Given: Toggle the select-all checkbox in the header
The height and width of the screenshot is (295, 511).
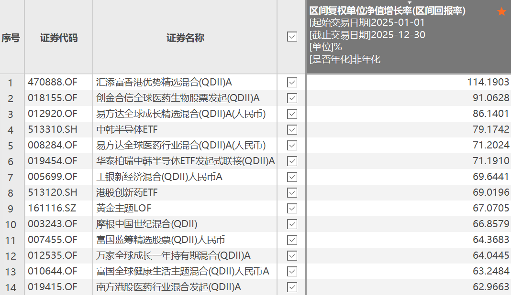Looking at the screenshot, I should tap(292, 37).
